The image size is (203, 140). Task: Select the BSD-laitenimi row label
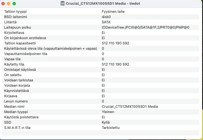(x=17, y=17)
